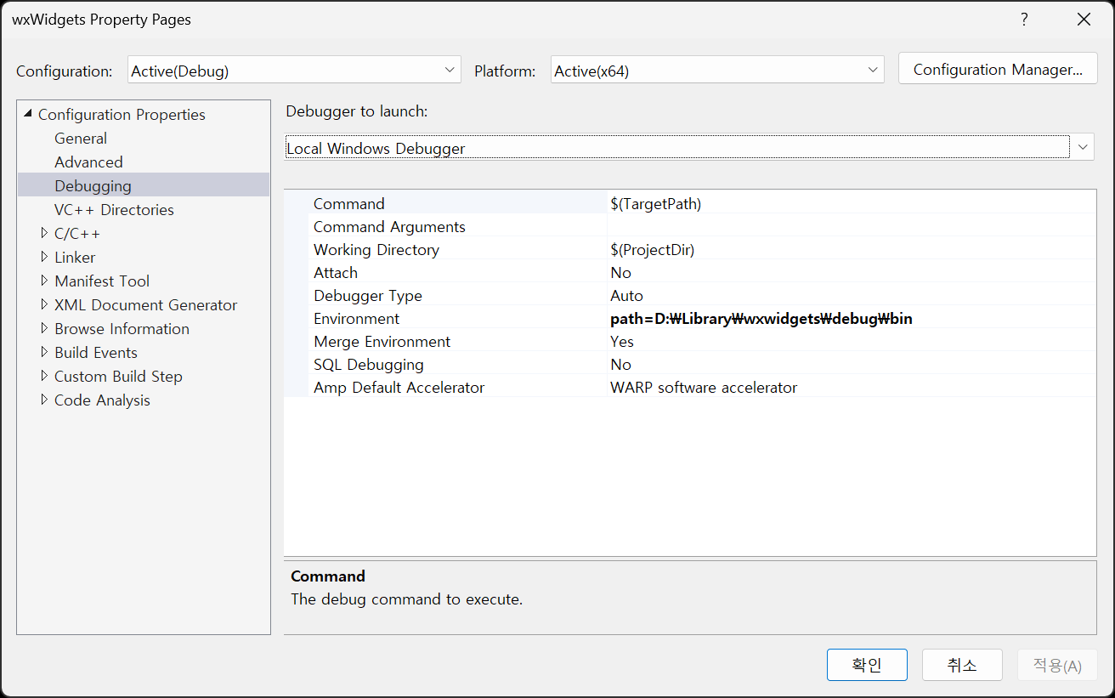Expand the Custom Build Step node
1115x698 pixels.
pyautogui.click(x=44, y=376)
